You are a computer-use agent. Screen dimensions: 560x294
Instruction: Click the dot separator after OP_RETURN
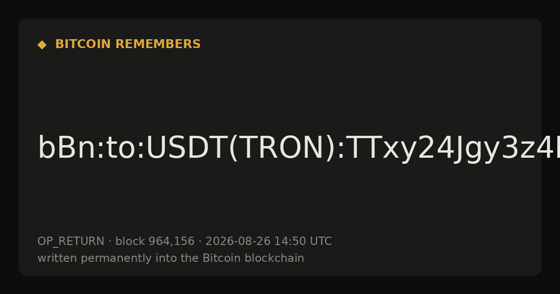(110, 242)
